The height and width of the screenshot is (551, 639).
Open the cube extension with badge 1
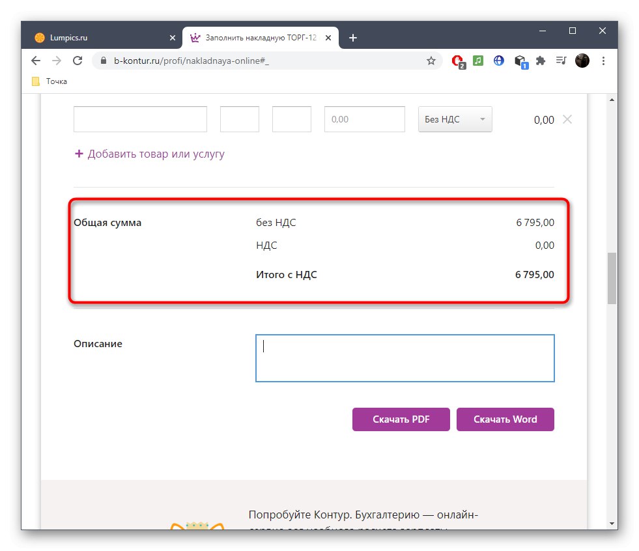tap(520, 61)
